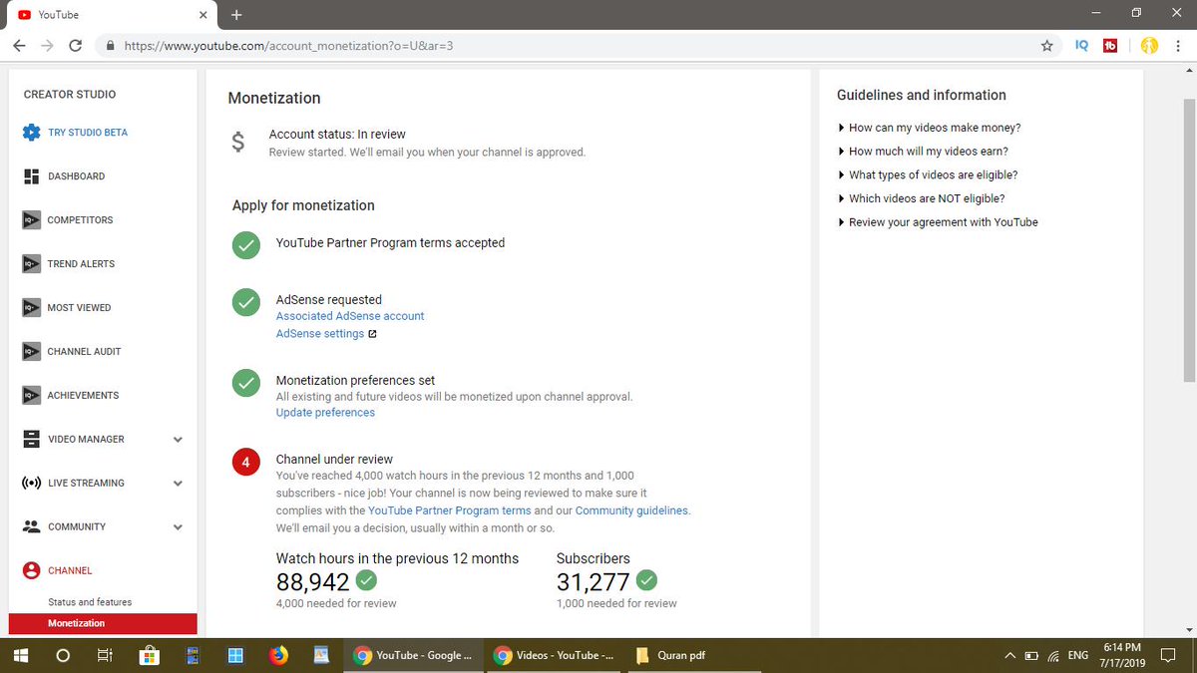Open the Competitors menu item
The image size is (1197, 673).
(80, 220)
